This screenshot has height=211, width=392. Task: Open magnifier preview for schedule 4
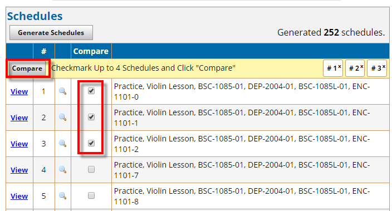pyautogui.click(x=63, y=170)
